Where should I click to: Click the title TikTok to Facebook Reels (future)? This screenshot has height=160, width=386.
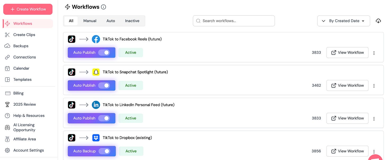pos(132,39)
